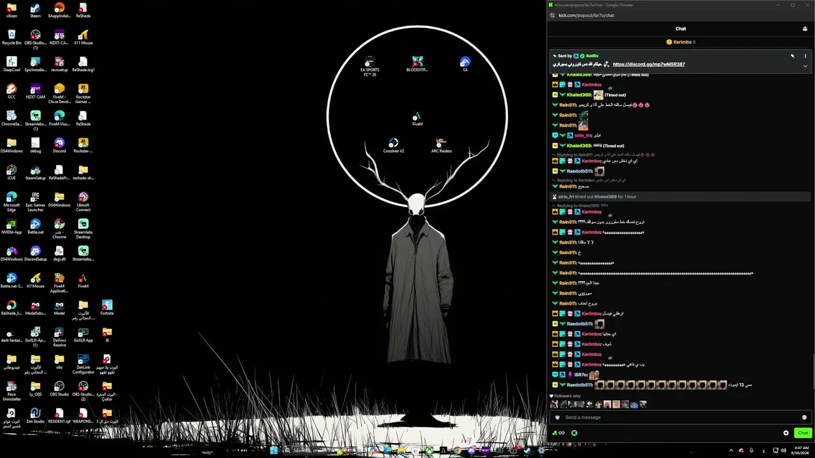815x458 pixels.
Task: Show hidden system tray icons
Action: (x=730, y=450)
